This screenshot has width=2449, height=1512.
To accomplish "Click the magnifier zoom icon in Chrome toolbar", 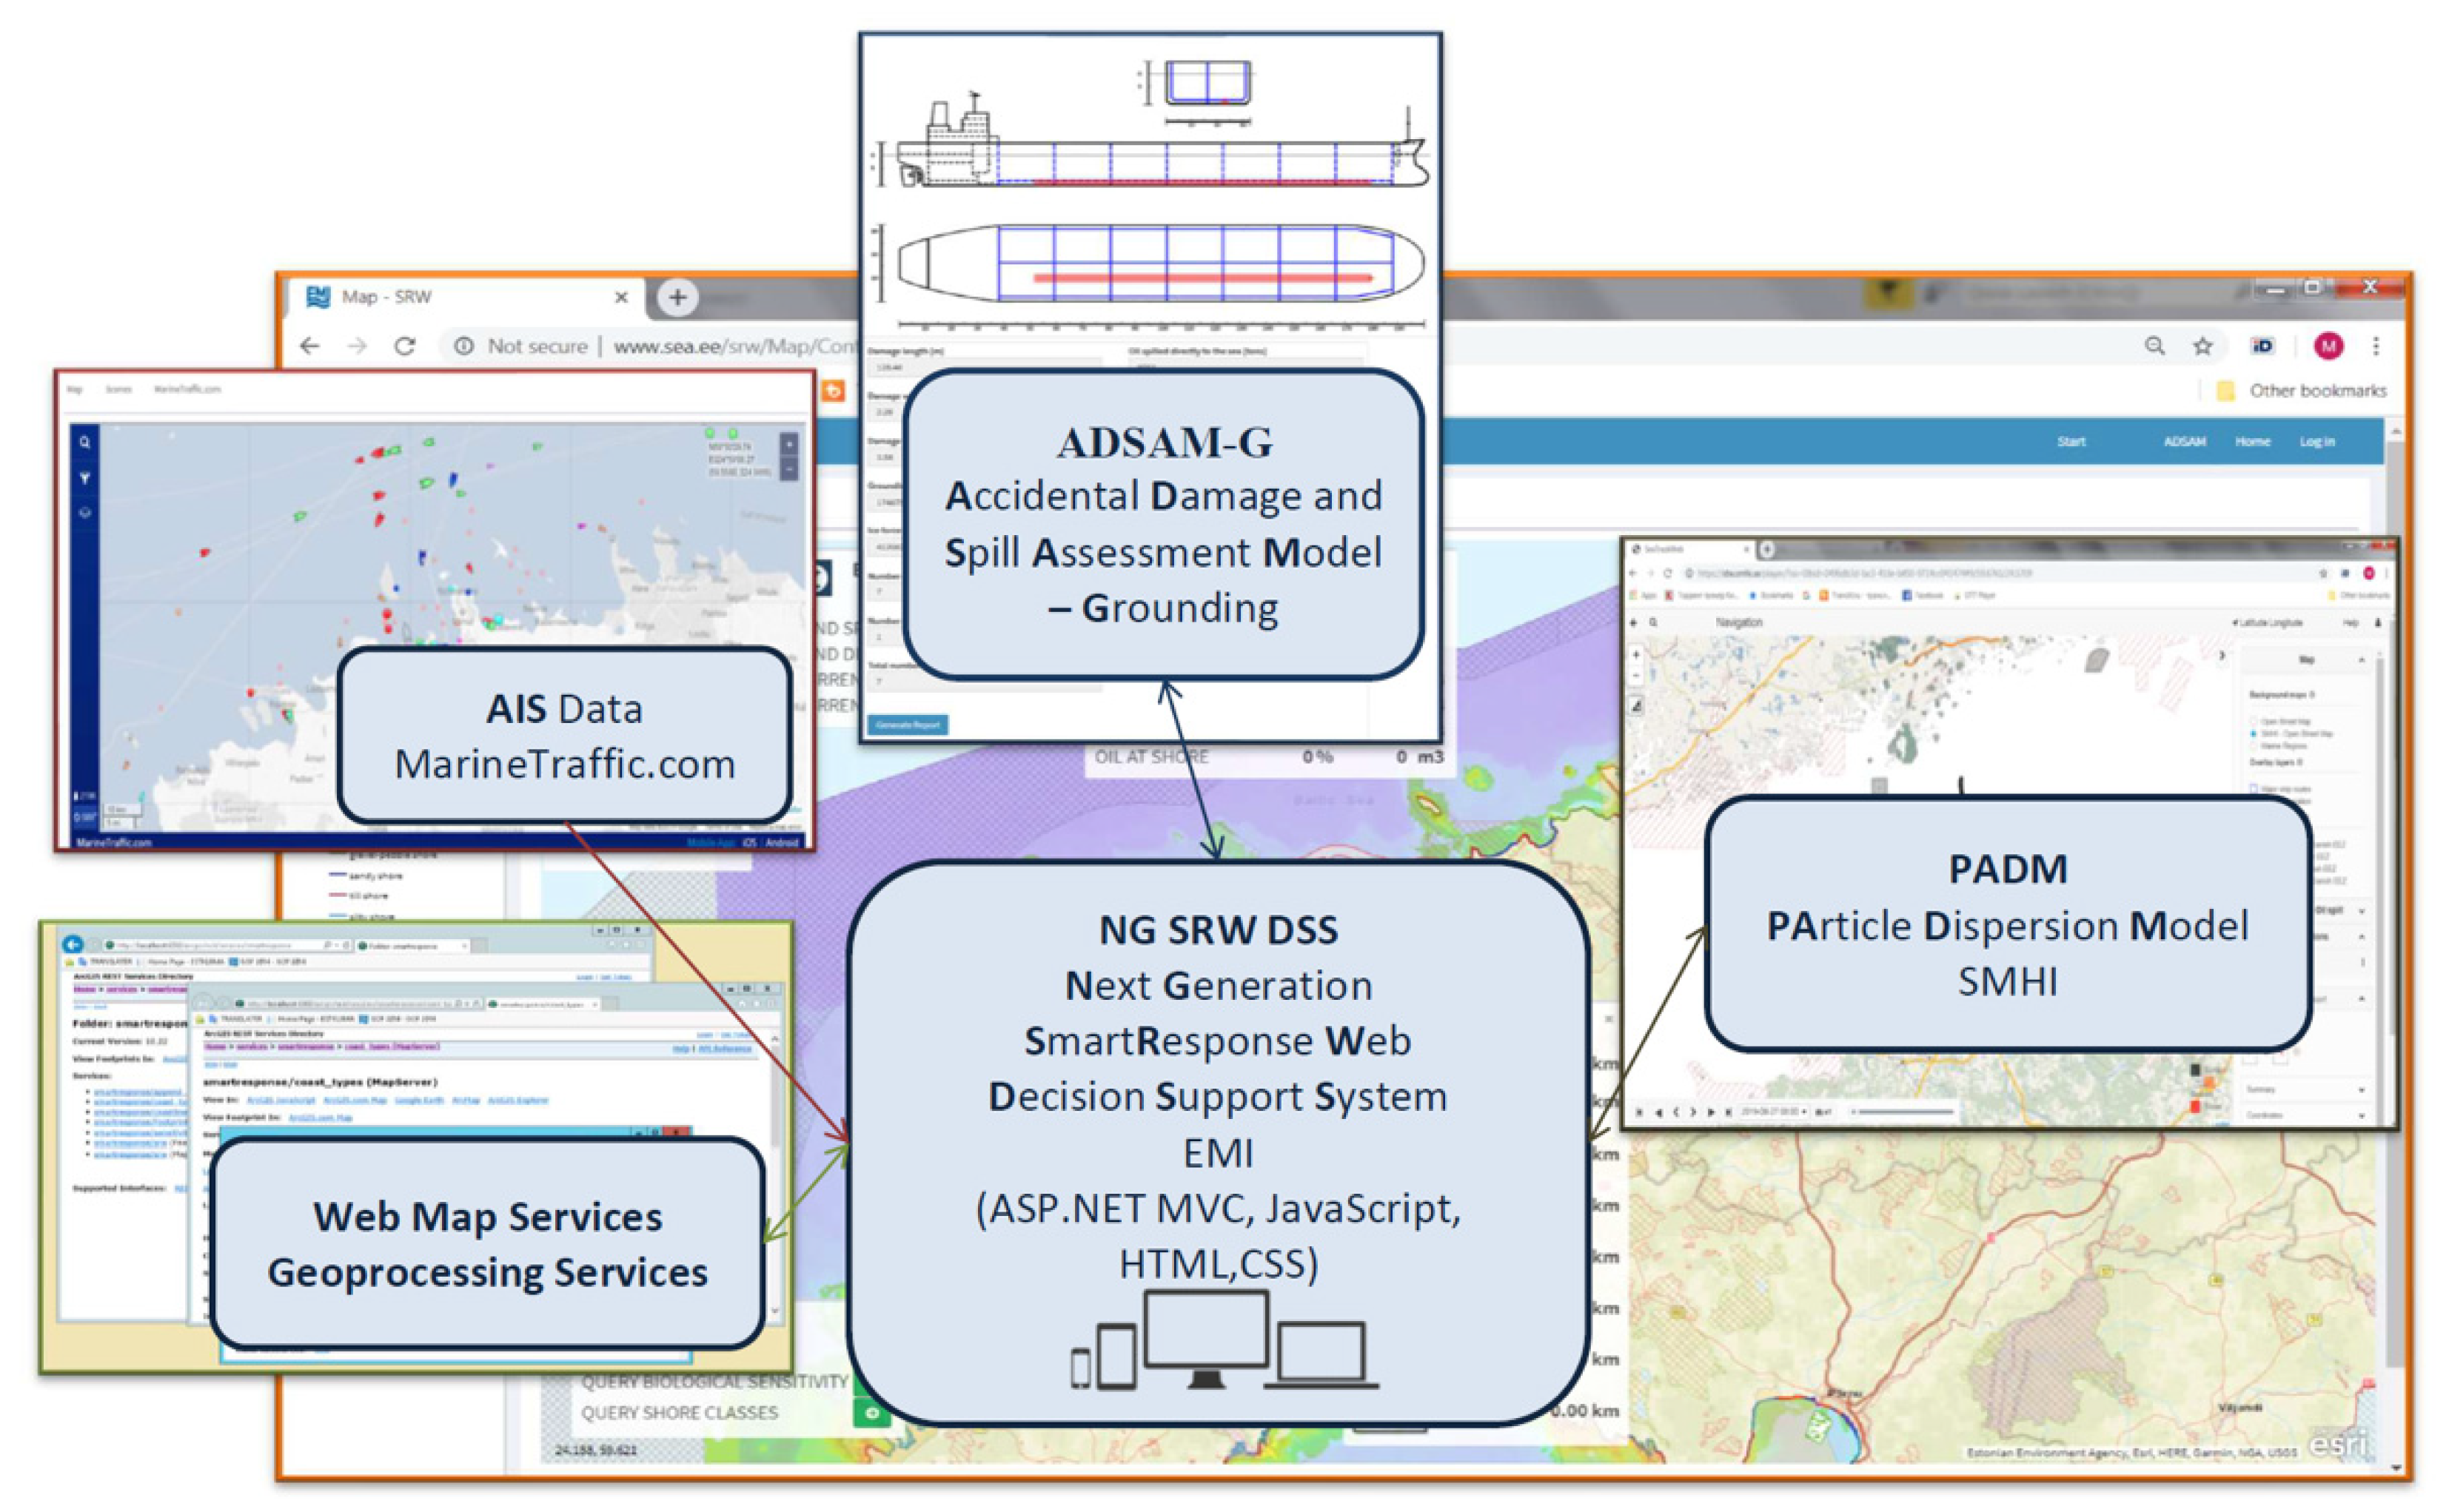I will point(2155,346).
